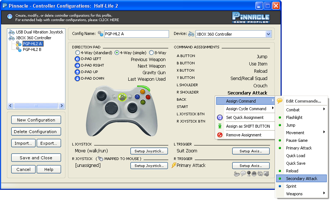The height and width of the screenshot is (200, 330).
Task: Click the gear window icon at bottom right
Action: [266, 174]
